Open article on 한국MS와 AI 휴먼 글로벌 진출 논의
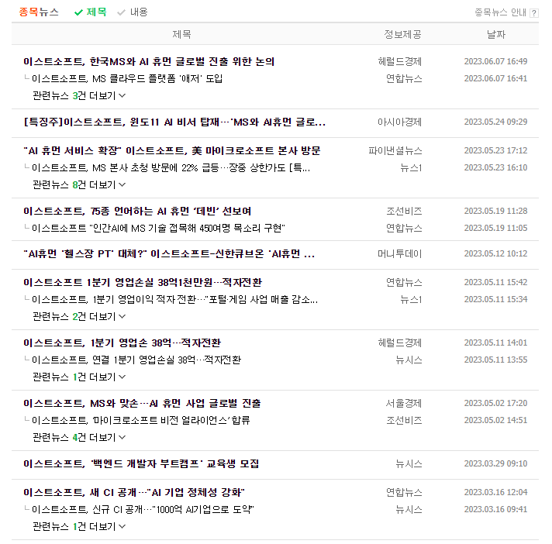This screenshot has height=544, width=552. (149, 61)
